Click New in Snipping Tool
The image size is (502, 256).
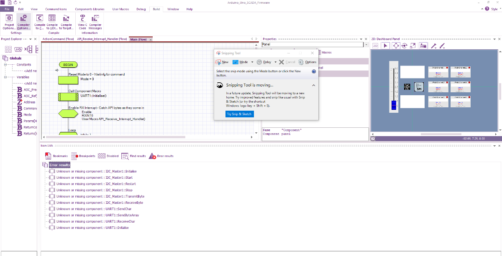222,62
